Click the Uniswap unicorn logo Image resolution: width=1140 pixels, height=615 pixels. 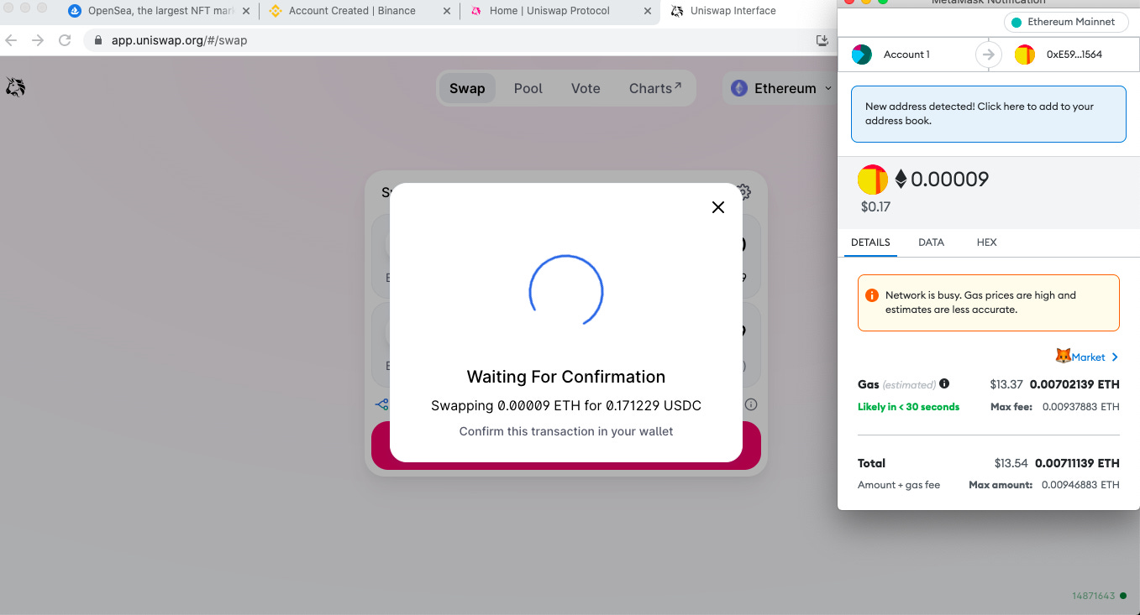point(17,86)
